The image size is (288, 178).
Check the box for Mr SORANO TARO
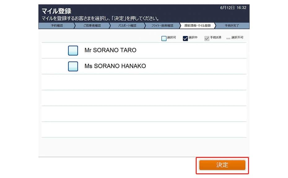[73, 50]
